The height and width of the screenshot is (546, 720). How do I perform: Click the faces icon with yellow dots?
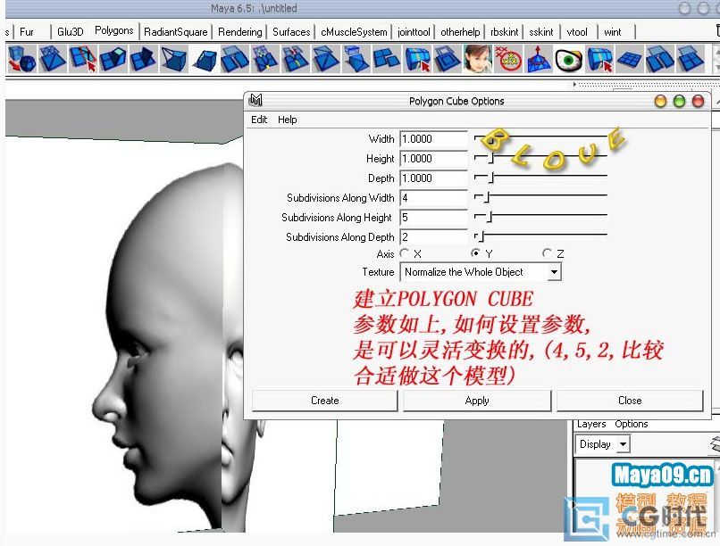(x=265, y=59)
